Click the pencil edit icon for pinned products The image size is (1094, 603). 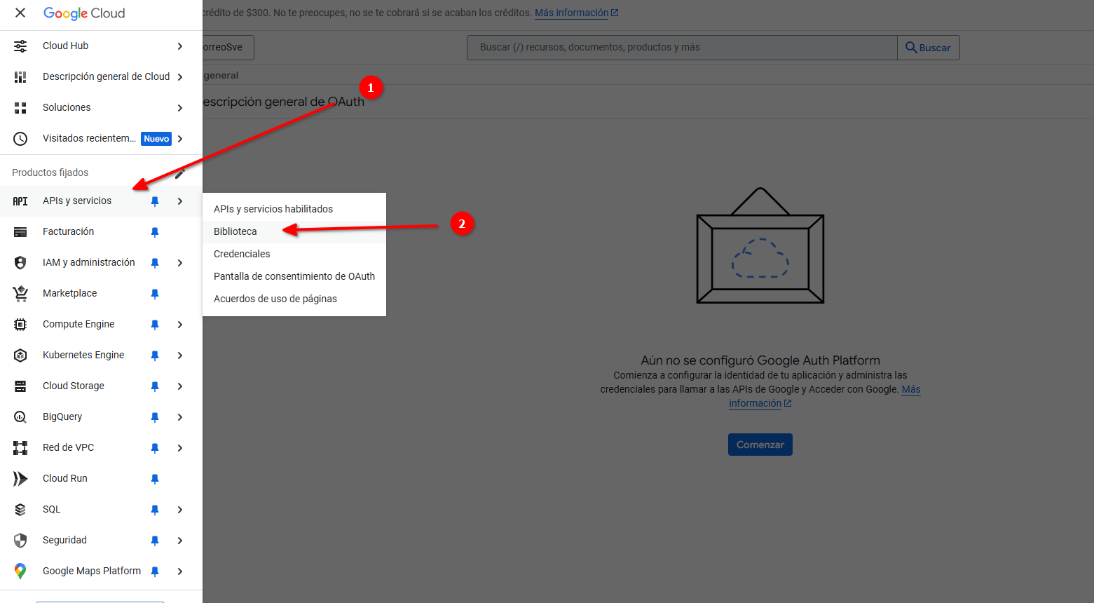[x=180, y=173]
